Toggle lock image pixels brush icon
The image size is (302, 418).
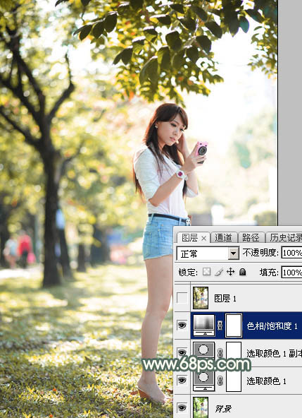[x=219, y=272]
